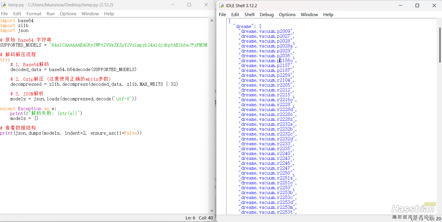Click the '# 2. Gzip解压' comment line
The width and height of the screenshot is (442, 222).
point(61,79)
